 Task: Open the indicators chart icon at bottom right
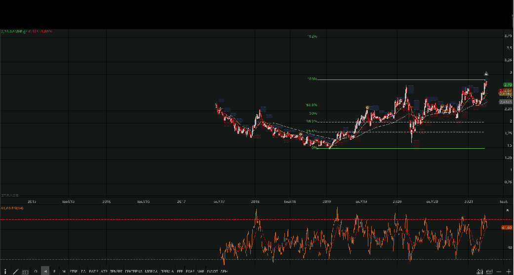click(479, 272)
